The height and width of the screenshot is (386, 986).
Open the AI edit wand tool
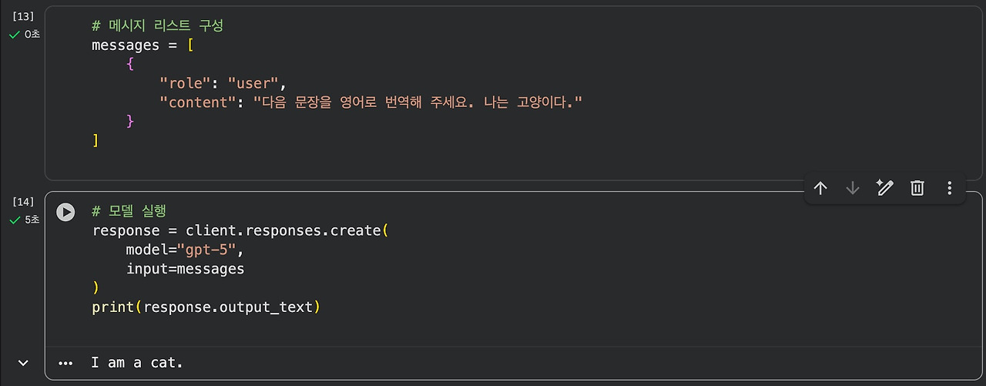pos(884,188)
